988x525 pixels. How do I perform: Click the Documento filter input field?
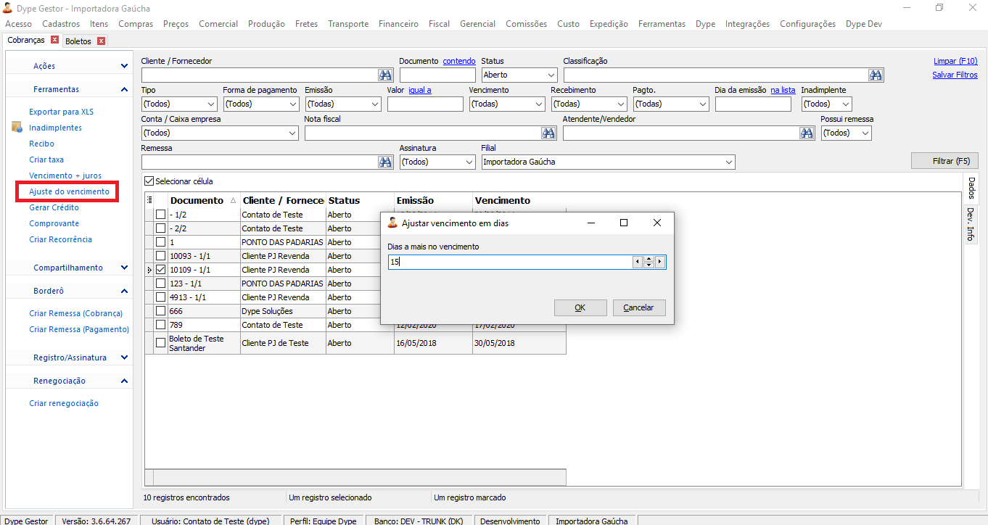click(x=437, y=75)
